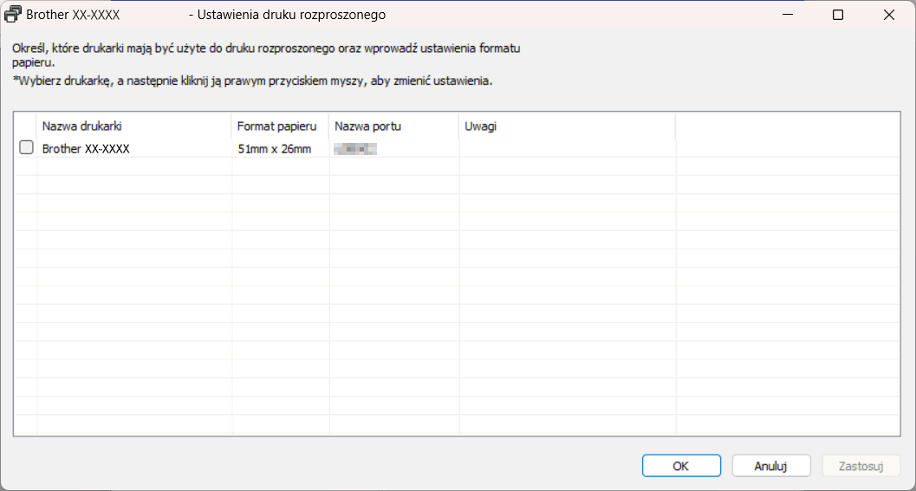This screenshot has width=916, height=491.
Task: Sort by the Nazwa drukarki column header
Action: coord(133,126)
